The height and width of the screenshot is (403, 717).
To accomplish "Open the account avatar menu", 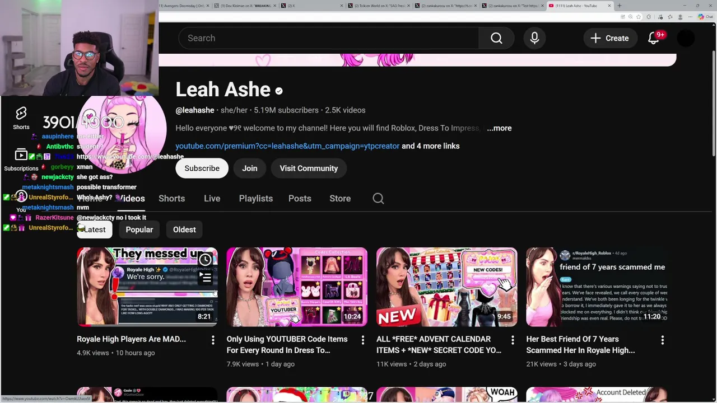I will click(x=686, y=38).
